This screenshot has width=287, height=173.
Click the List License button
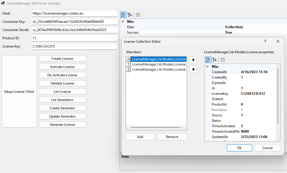[63, 91]
